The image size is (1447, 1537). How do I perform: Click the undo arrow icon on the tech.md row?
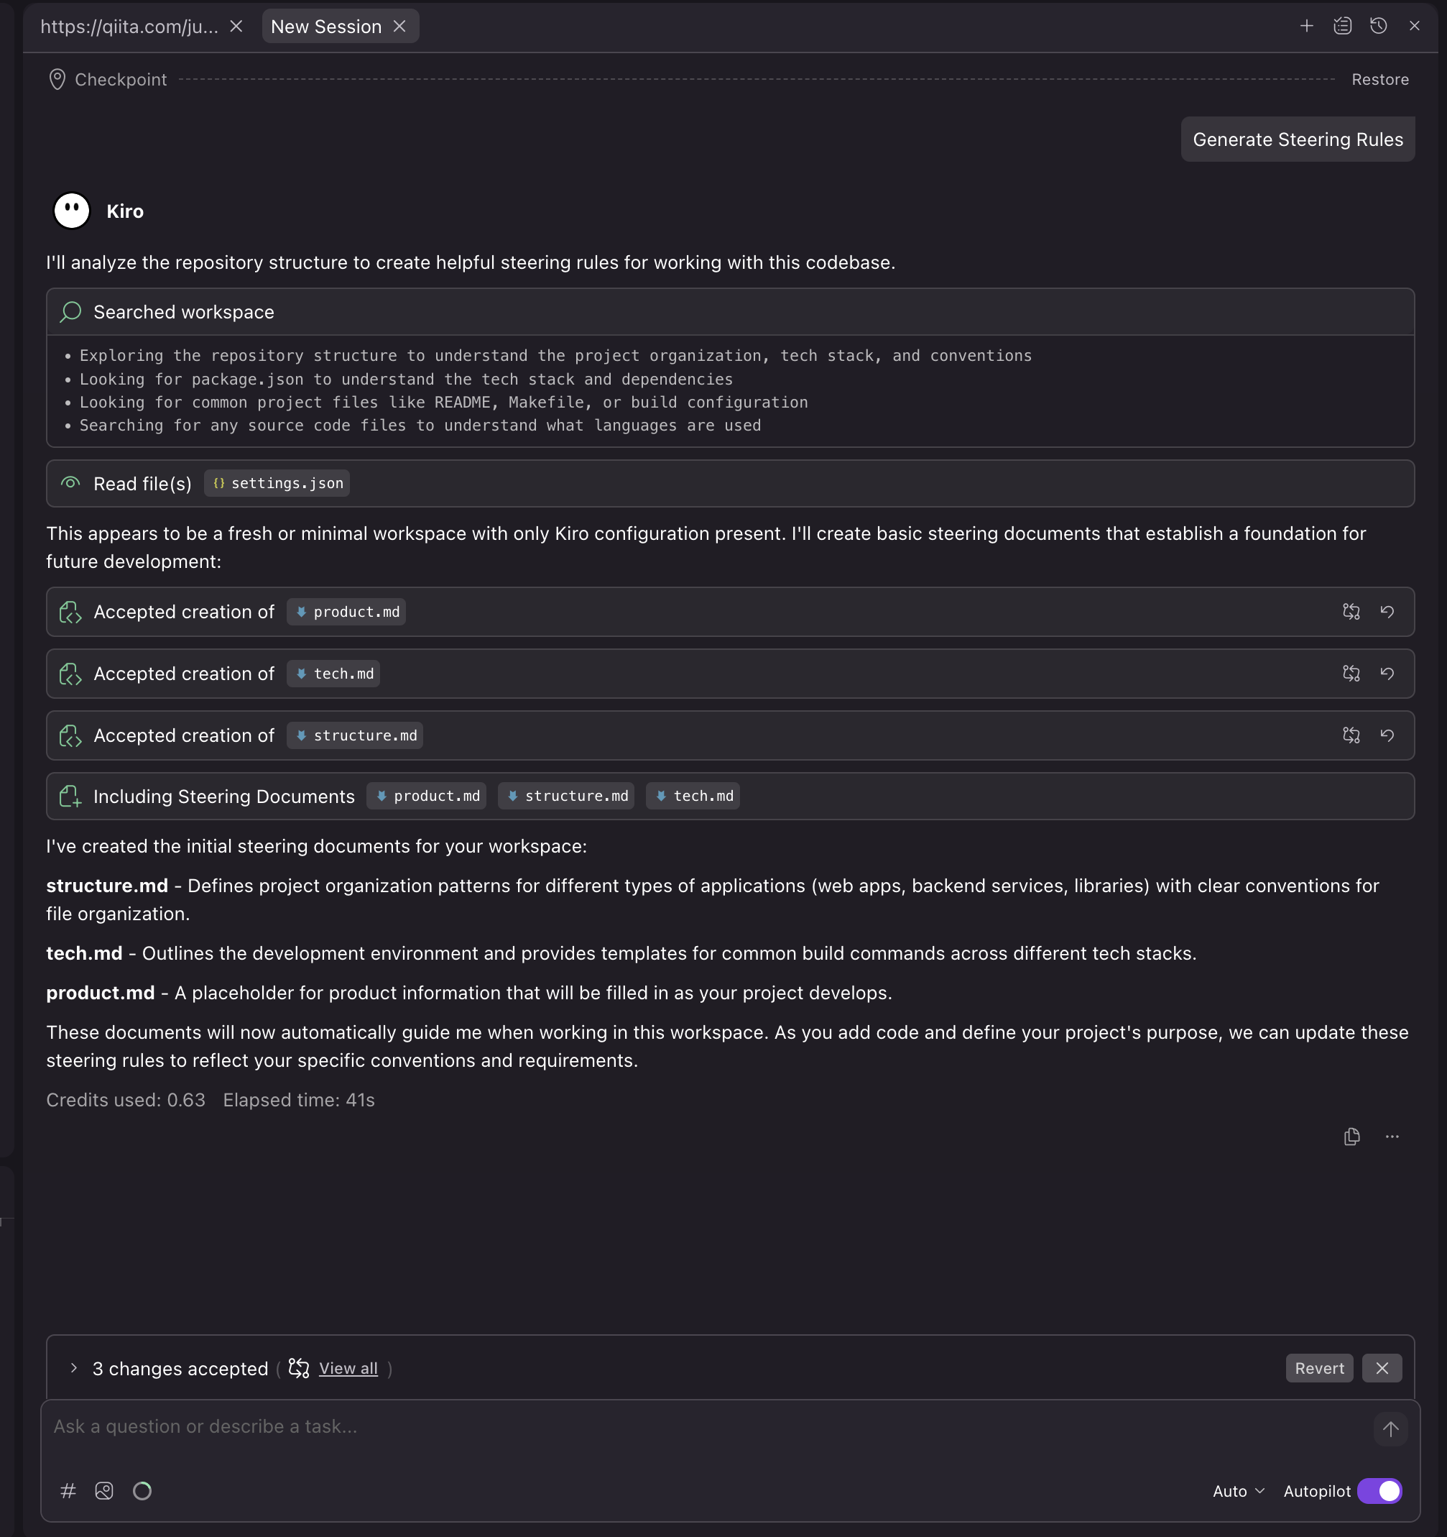(1387, 674)
